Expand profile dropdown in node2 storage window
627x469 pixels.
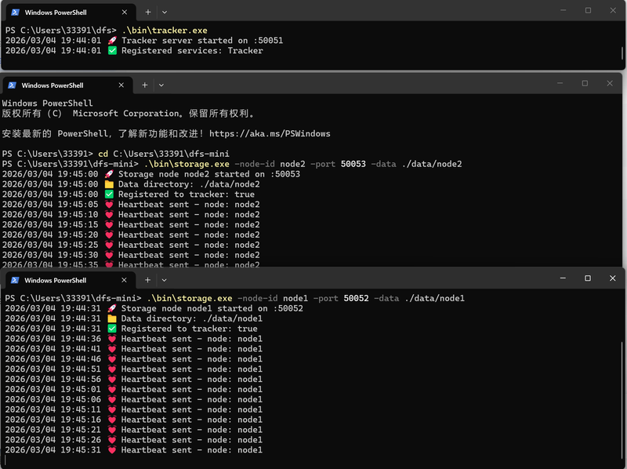tap(161, 85)
